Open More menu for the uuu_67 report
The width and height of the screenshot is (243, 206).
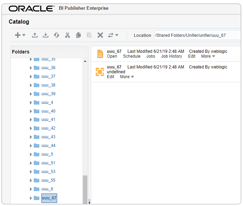(208, 56)
